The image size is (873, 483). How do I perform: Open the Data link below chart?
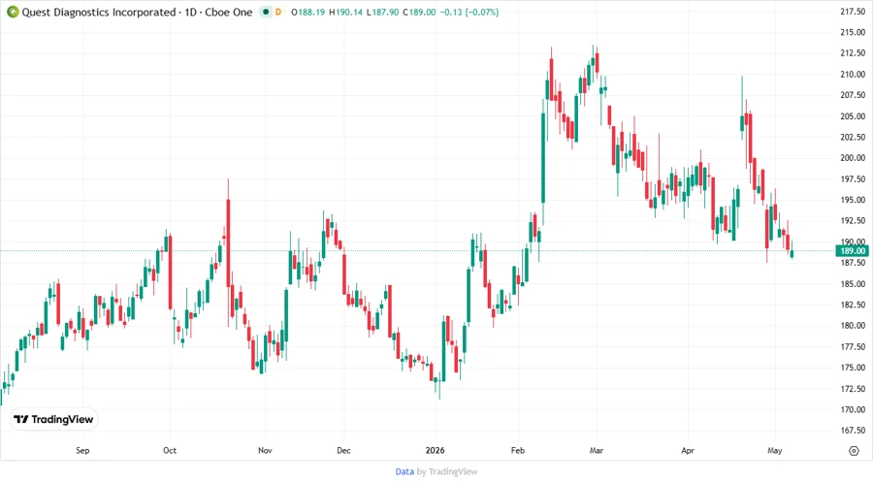pos(404,472)
